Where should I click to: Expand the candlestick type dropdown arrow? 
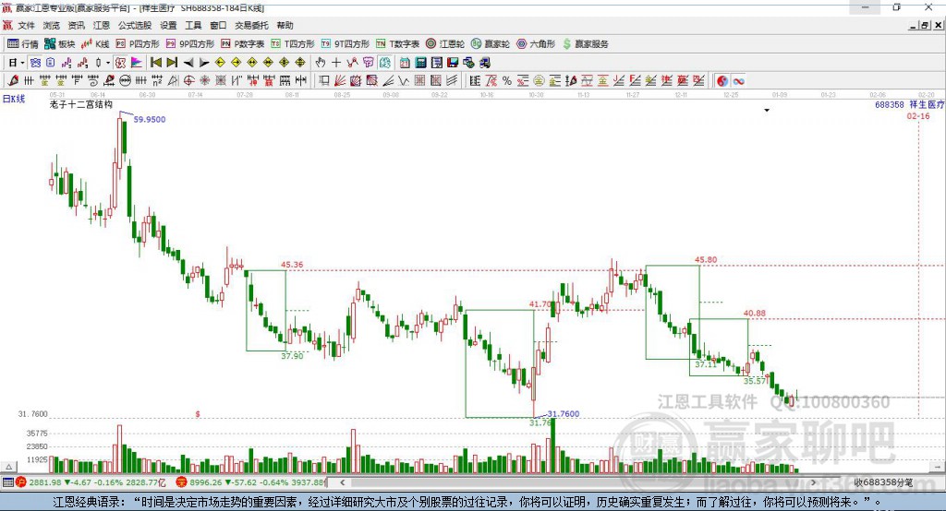108,63
